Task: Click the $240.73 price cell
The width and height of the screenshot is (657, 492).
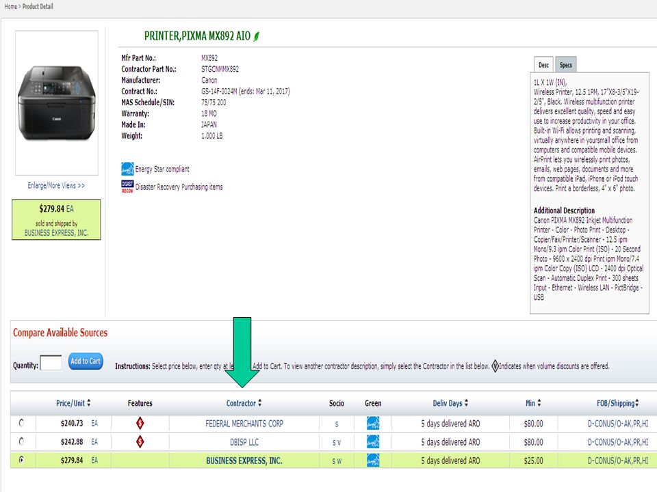Action: tap(72, 424)
